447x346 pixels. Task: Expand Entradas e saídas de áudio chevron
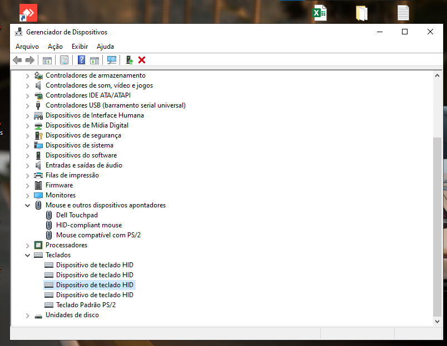pos(27,165)
